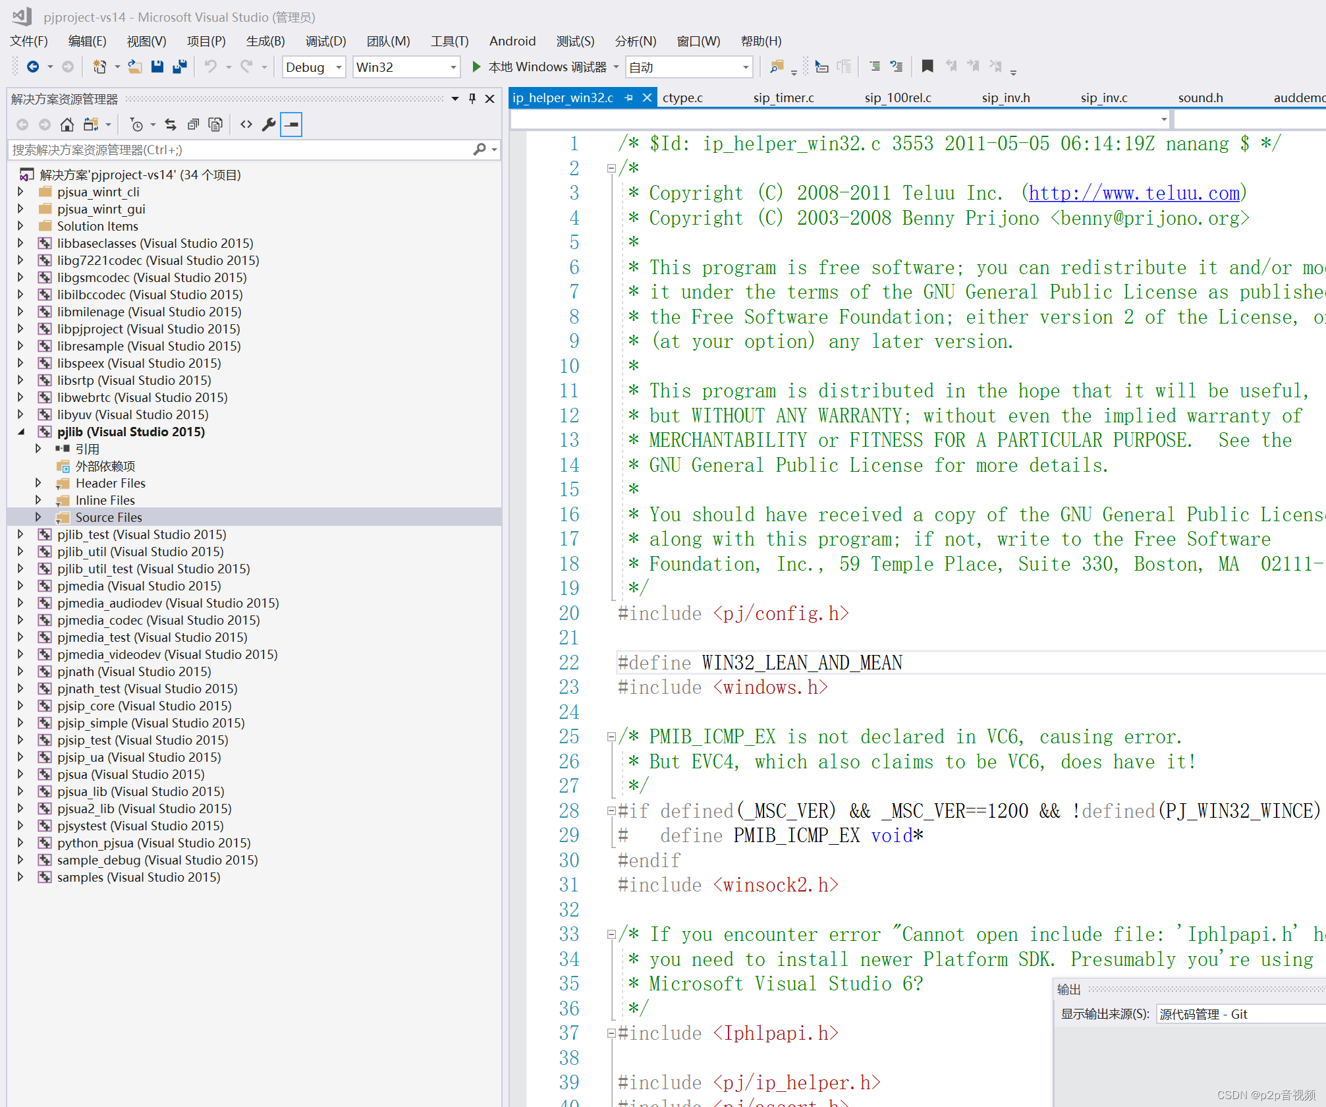This screenshot has width=1326, height=1107.
Task: Expand the Source Files folder node
Action: coord(38,517)
